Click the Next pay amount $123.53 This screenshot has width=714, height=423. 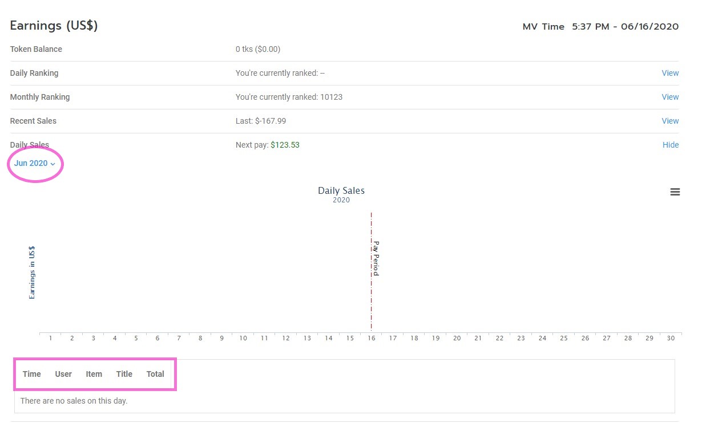coord(285,145)
